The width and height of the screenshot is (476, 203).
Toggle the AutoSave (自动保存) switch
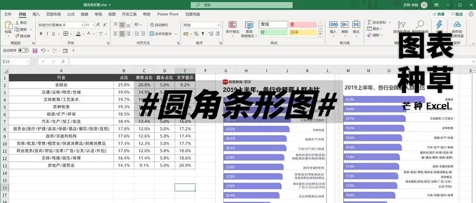(23, 50)
